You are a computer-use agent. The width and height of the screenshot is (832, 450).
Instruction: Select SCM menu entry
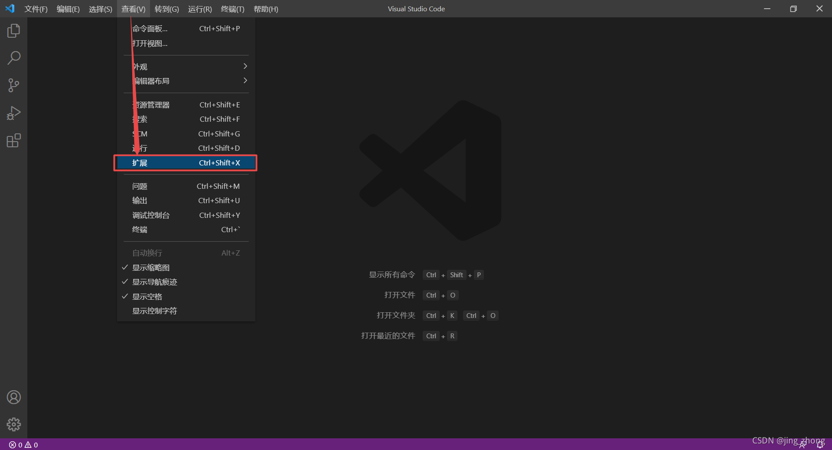pos(186,134)
